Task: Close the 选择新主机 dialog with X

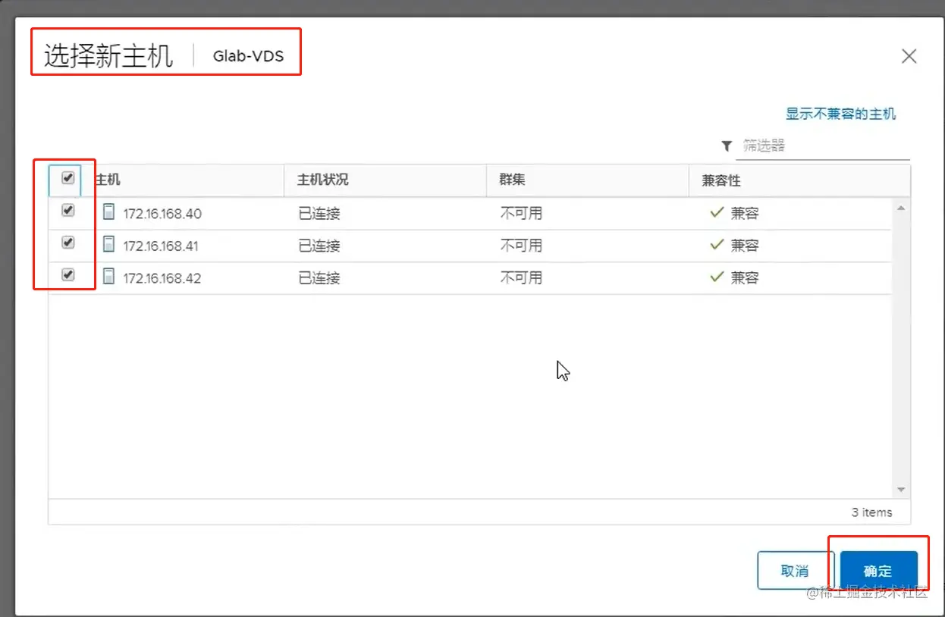Action: (x=909, y=56)
